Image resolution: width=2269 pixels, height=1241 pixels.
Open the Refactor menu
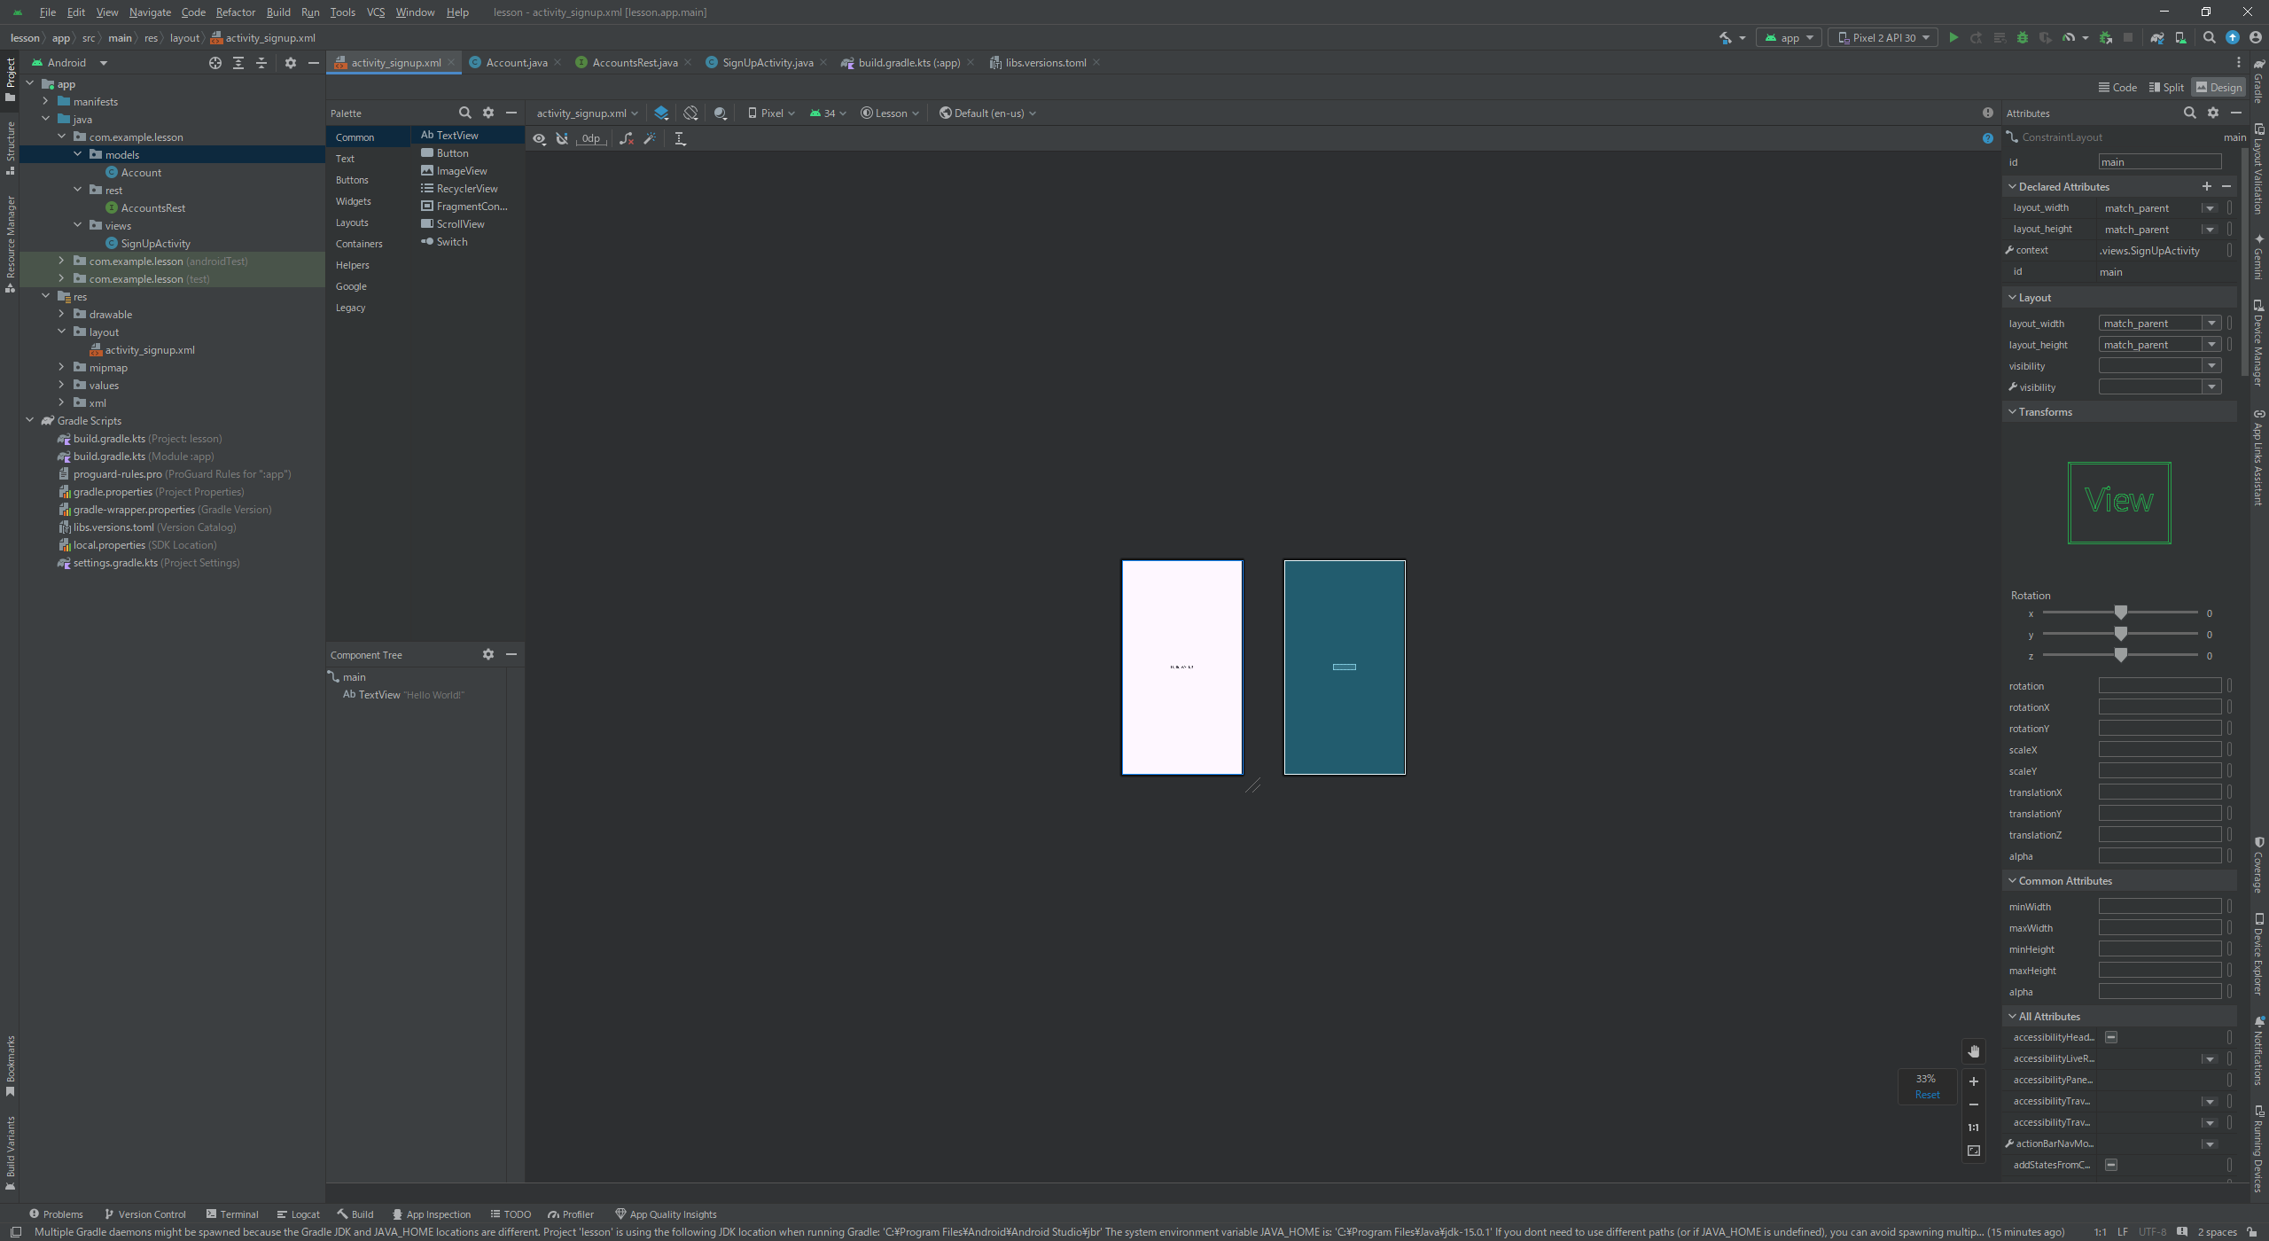[x=235, y=12]
